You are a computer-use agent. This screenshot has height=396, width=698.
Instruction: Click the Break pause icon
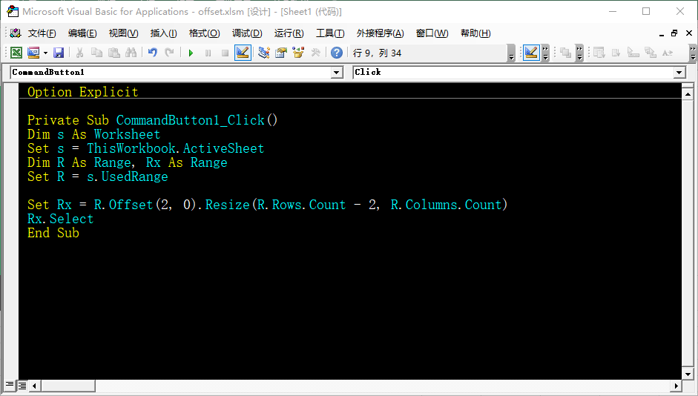[x=208, y=53]
